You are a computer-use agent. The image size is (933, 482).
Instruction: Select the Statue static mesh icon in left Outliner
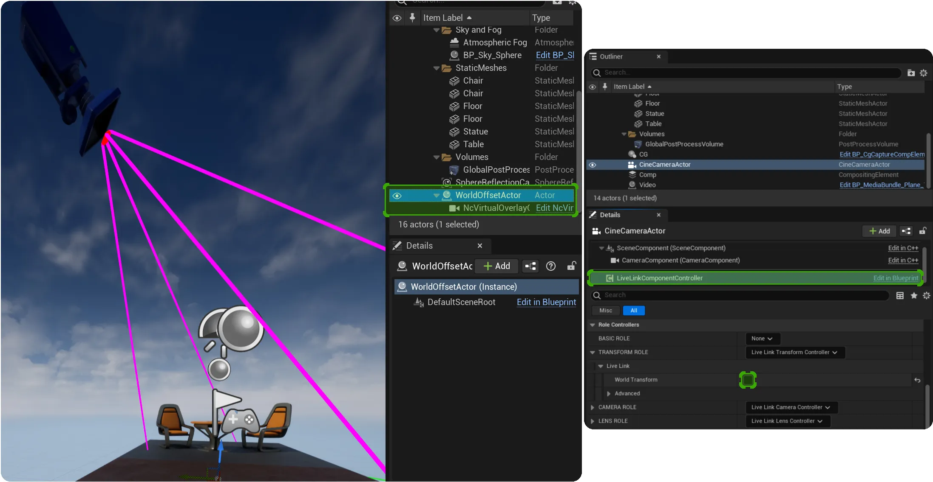[x=454, y=132]
